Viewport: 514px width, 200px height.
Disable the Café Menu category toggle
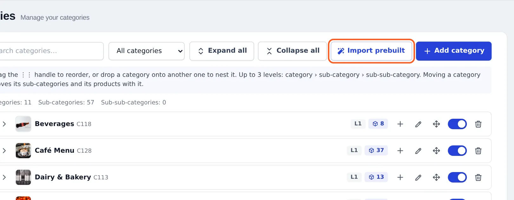click(x=457, y=151)
